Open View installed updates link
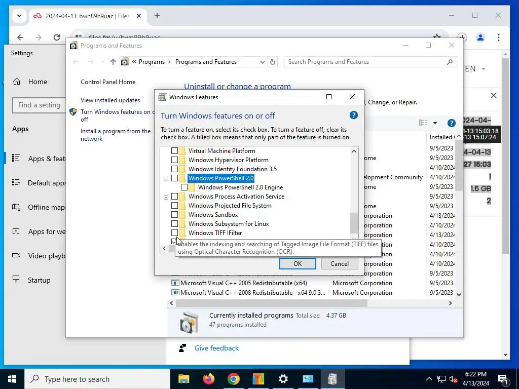This screenshot has height=389, width=519. 110,100
